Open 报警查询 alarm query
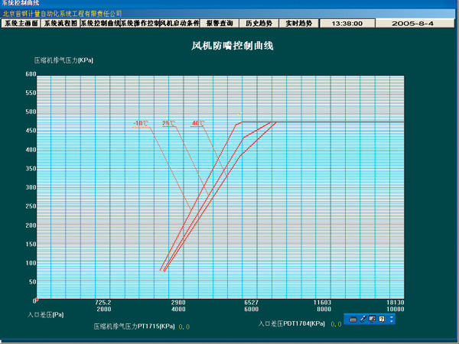This screenshot has height=344, width=459. tap(220, 24)
